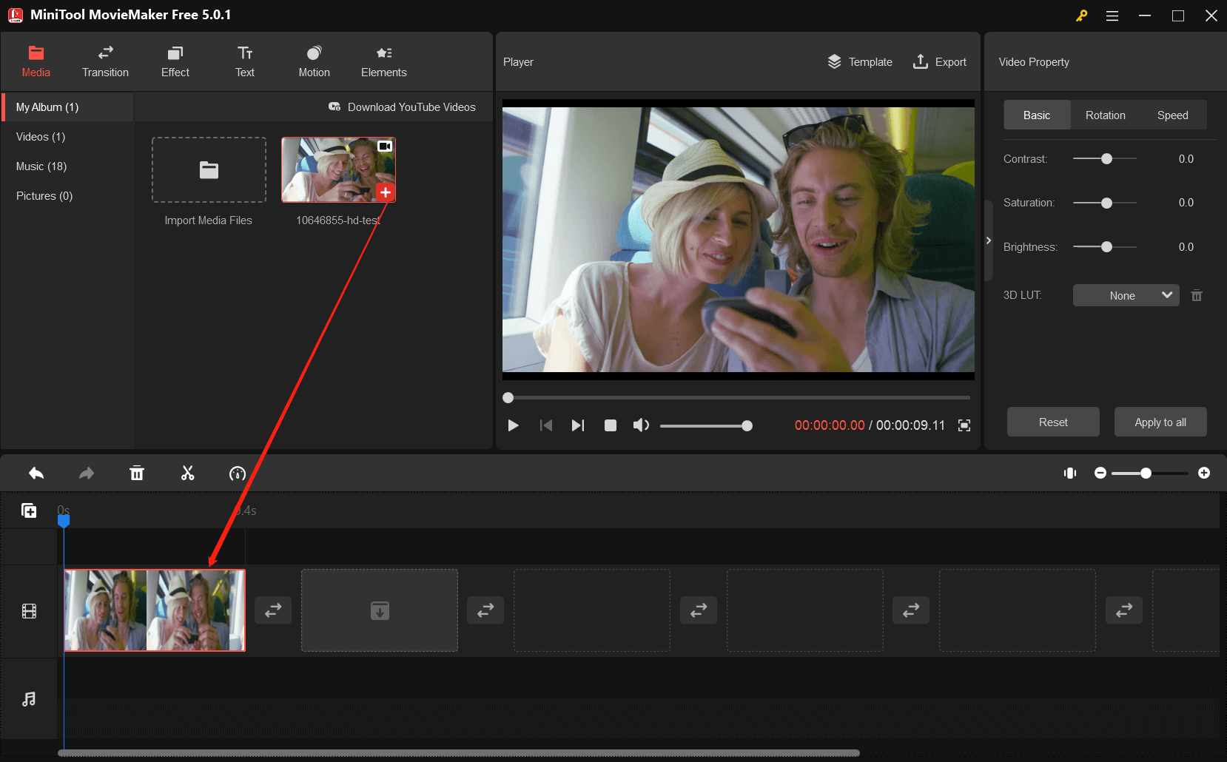Open the hamburger main menu
This screenshot has width=1227, height=762.
(x=1112, y=16)
